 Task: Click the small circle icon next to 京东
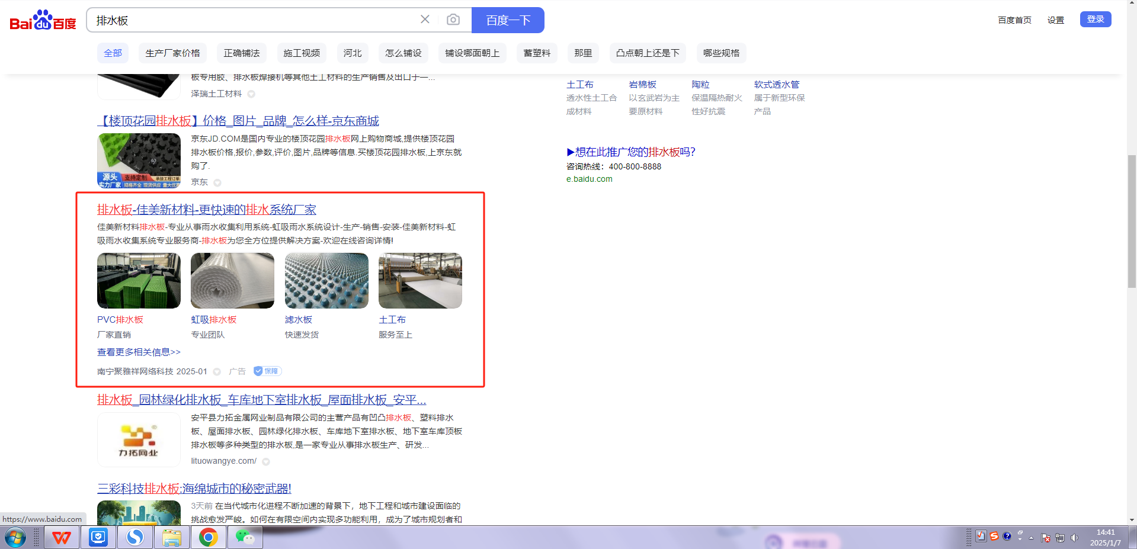(217, 183)
